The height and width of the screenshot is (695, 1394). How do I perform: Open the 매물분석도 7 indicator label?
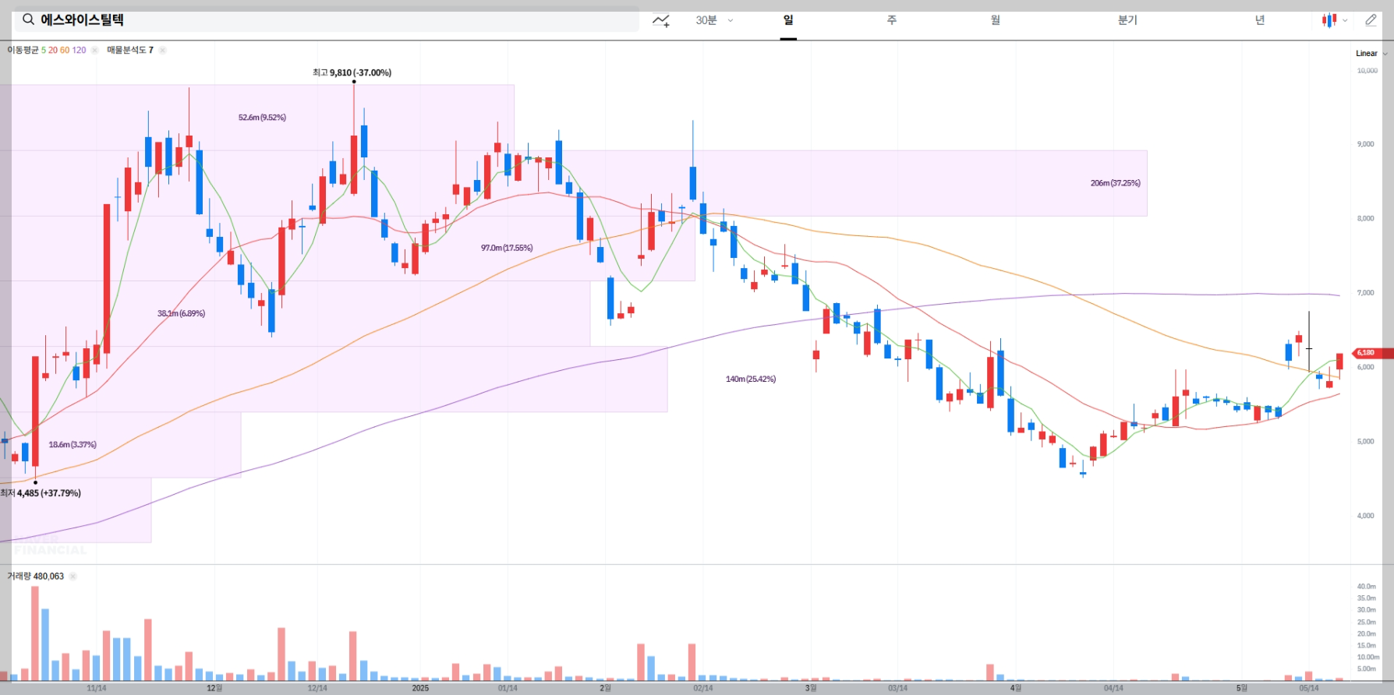point(129,50)
